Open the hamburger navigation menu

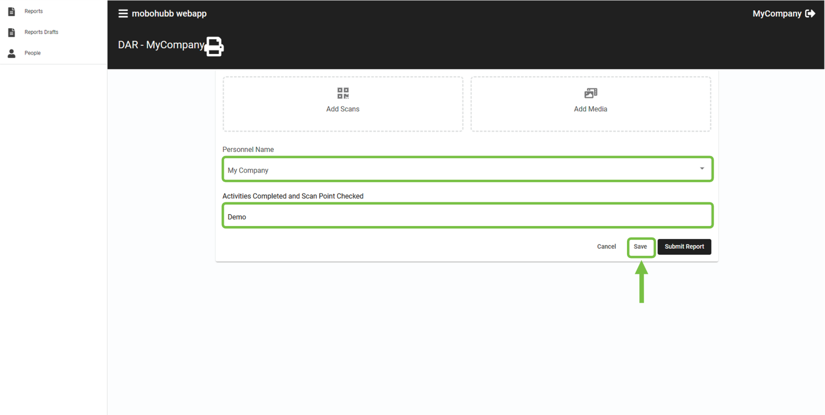[x=123, y=14]
